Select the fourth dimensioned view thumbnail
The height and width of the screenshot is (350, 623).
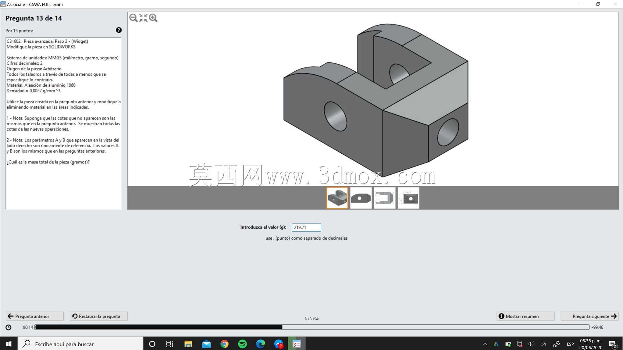coord(408,198)
